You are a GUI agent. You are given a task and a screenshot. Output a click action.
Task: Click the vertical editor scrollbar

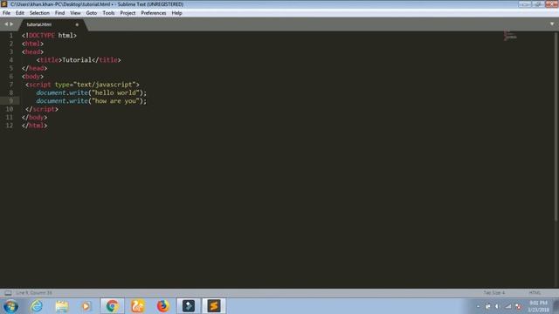click(556, 126)
